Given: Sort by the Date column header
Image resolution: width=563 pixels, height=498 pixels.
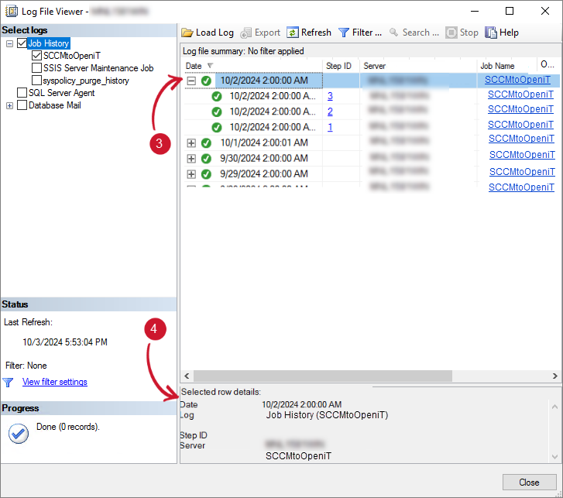Looking at the screenshot, I should 194,66.
